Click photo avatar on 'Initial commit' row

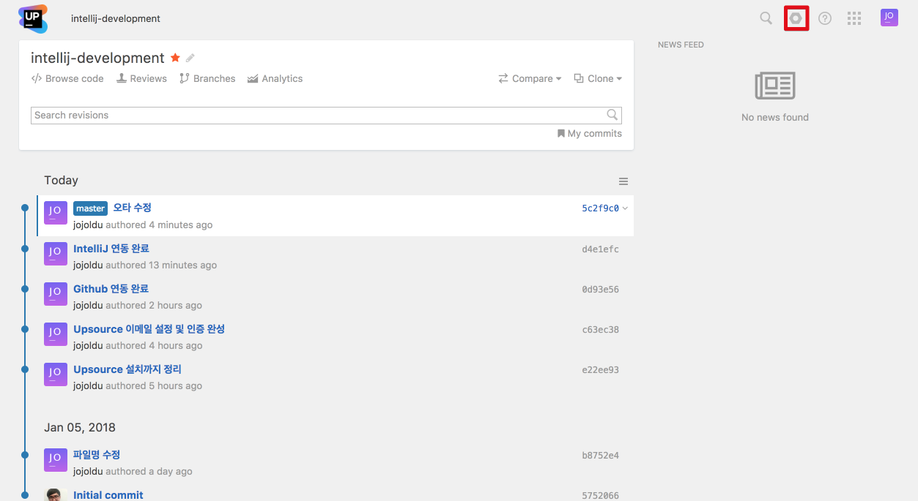pyautogui.click(x=56, y=495)
